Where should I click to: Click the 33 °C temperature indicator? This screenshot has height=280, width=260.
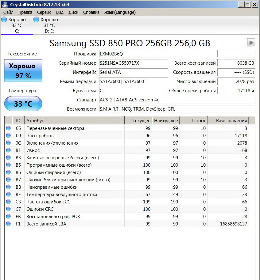pos(23,104)
